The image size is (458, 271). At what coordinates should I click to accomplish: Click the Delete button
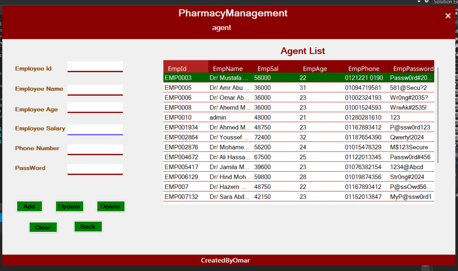[111, 207]
